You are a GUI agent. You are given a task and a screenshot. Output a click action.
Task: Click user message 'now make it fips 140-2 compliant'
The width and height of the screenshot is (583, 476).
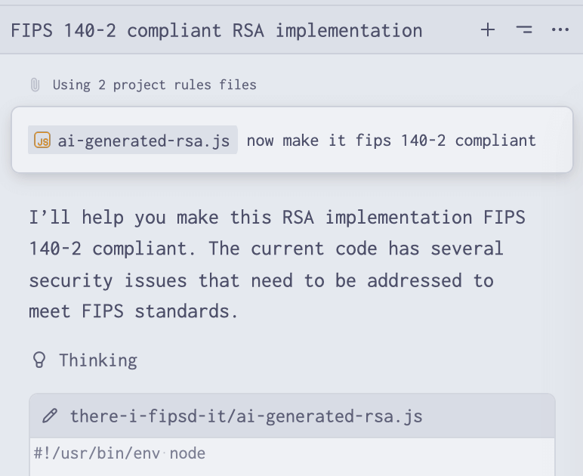click(391, 141)
